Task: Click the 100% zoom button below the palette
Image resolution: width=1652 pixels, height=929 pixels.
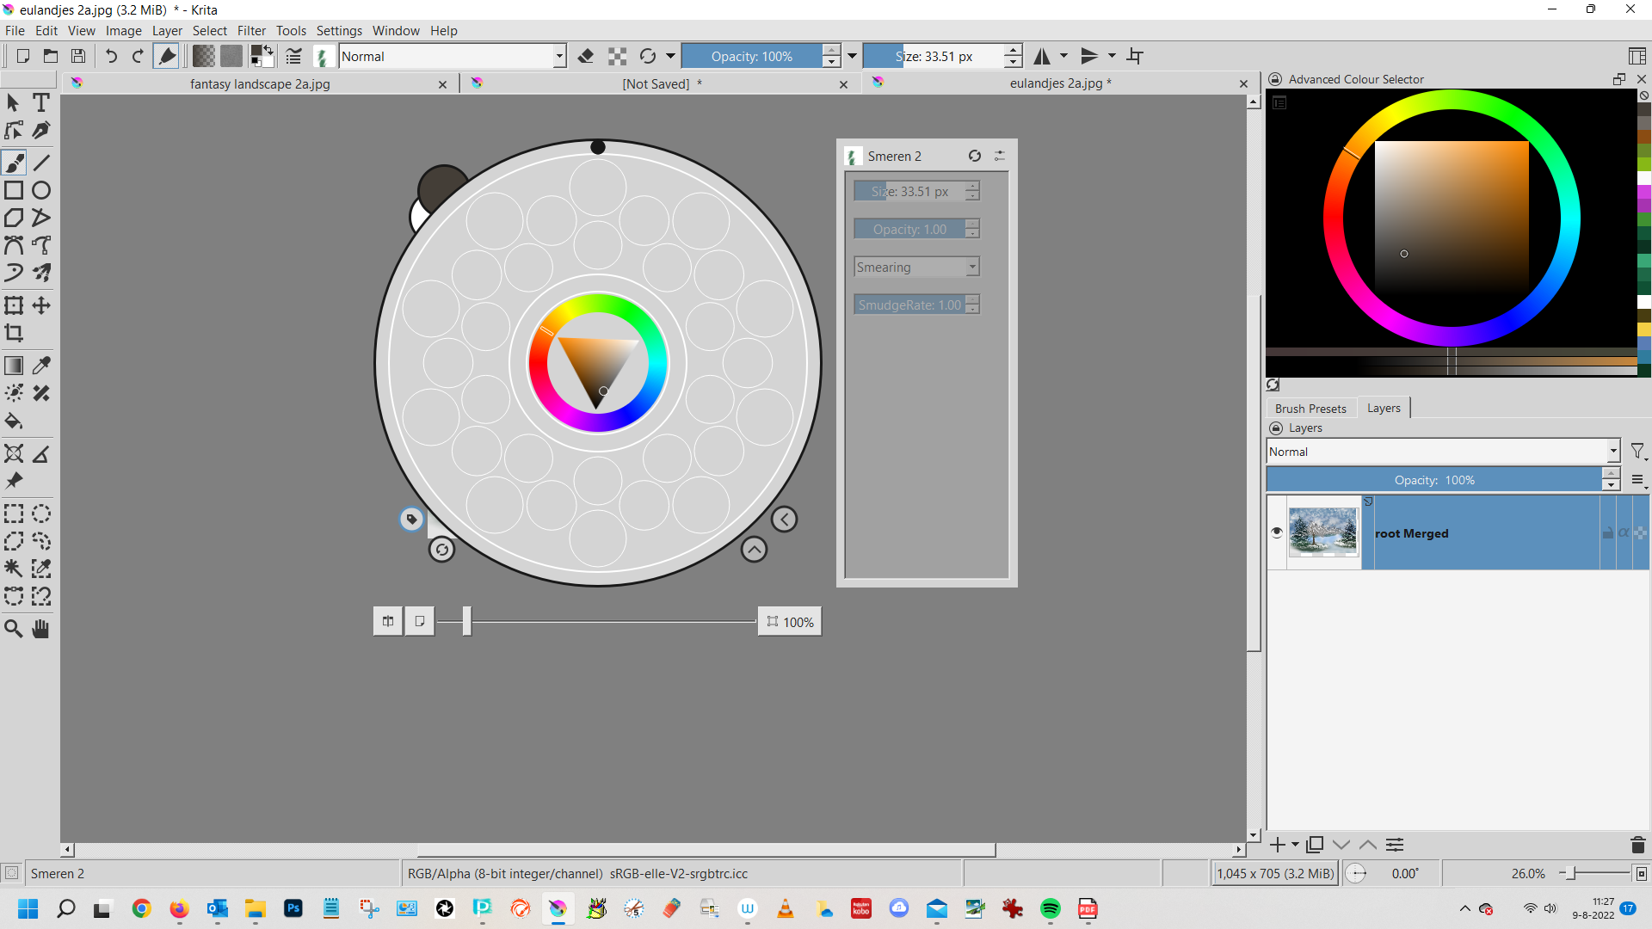Action: pos(790,622)
